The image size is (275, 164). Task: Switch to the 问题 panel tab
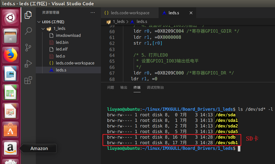(x=111, y=87)
